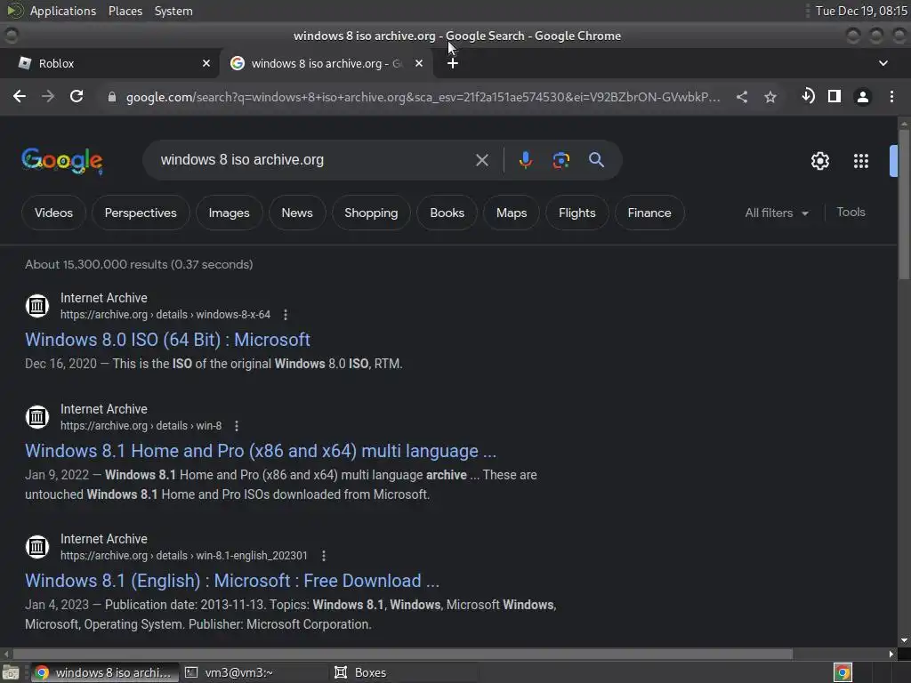Switch to Boxes window in taskbar
This screenshot has height=683, width=911.
[x=404, y=672]
